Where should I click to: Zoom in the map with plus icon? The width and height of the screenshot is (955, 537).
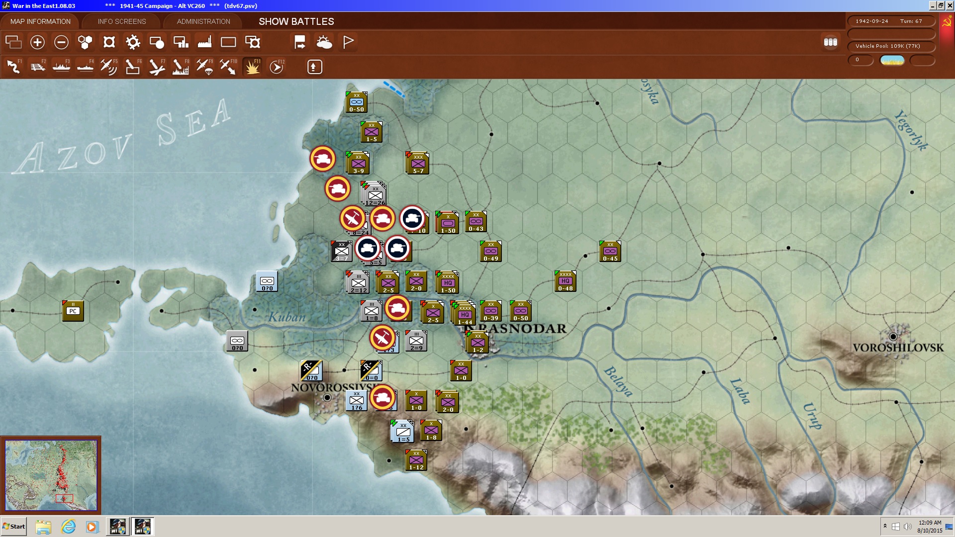[37, 42]
